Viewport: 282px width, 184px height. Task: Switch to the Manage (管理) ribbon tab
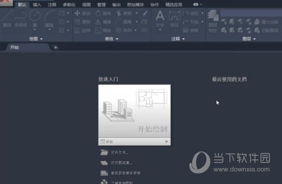[x=102, y=5]
